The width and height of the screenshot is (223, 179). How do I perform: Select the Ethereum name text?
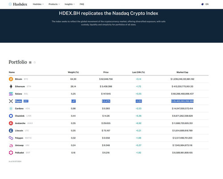(x=20, y=87)
